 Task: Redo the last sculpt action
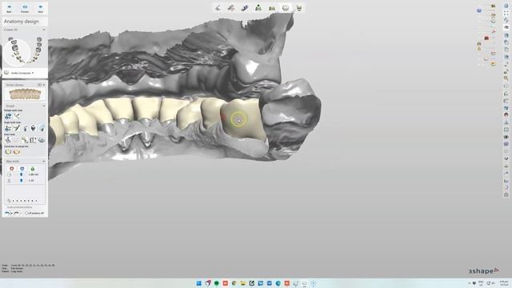[x=16, y=214]
